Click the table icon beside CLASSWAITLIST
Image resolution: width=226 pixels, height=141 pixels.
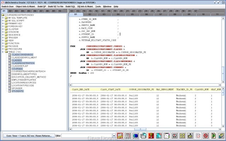point(10,66)
